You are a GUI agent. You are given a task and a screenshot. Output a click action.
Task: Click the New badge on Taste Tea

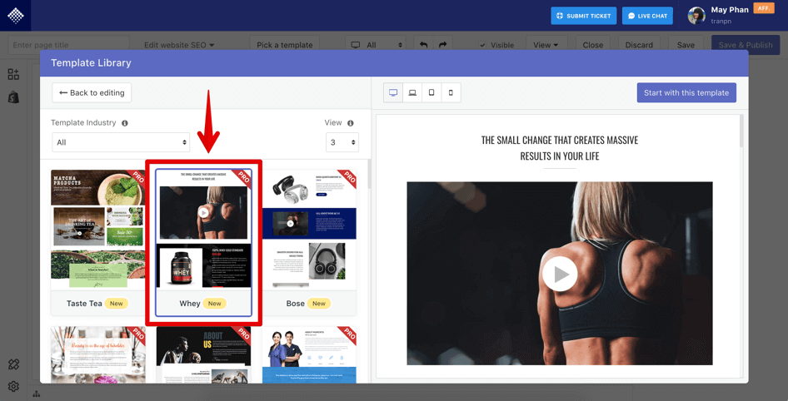coord(117,304)
